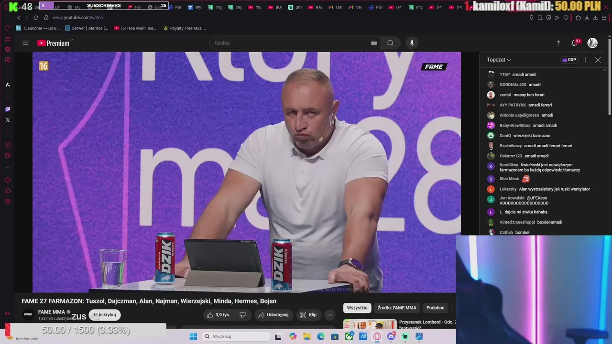The image size is (612, 344).
Task: Open the YouTube hamburger guide menu
Action: 25,43
